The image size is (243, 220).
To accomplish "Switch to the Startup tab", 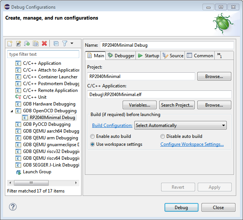I will pyautogui.click(x=148, y=56).
